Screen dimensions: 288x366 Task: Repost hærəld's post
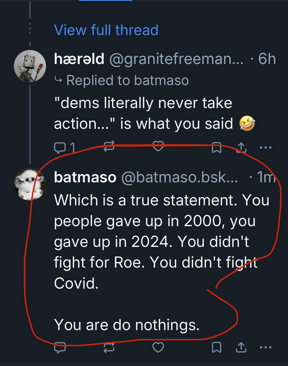click(x=109, y=147)
